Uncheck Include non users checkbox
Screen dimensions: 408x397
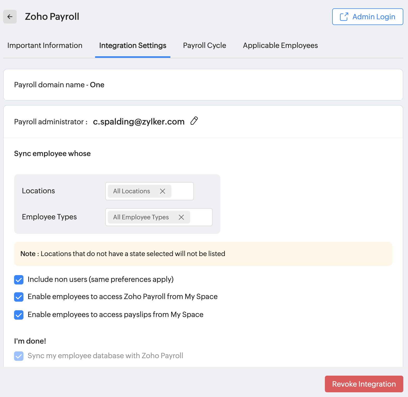point(19,280)
